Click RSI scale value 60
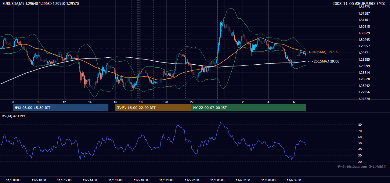 click(360, 137)
